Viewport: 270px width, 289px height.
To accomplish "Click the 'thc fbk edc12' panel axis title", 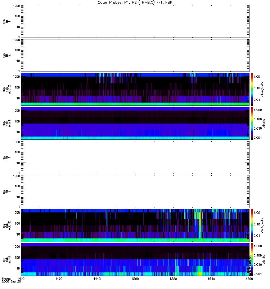I will (x=6, y=225).
